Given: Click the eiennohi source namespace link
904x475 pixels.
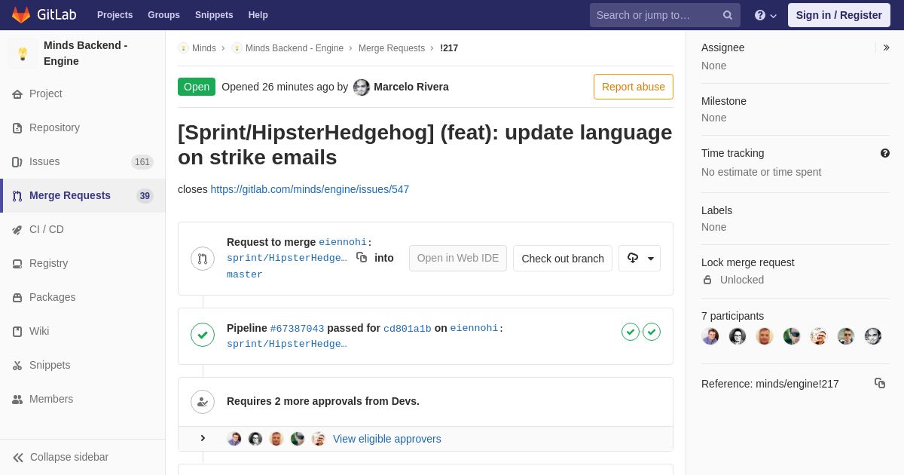Looking at the screenshot, I should [x=343, y=242].
